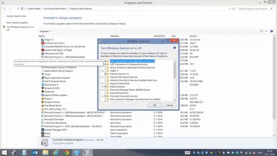Image resolution: width=277 pixels, height=156 pixels.
Task: Expand the Media Features node
Action: tap(103, 87)
